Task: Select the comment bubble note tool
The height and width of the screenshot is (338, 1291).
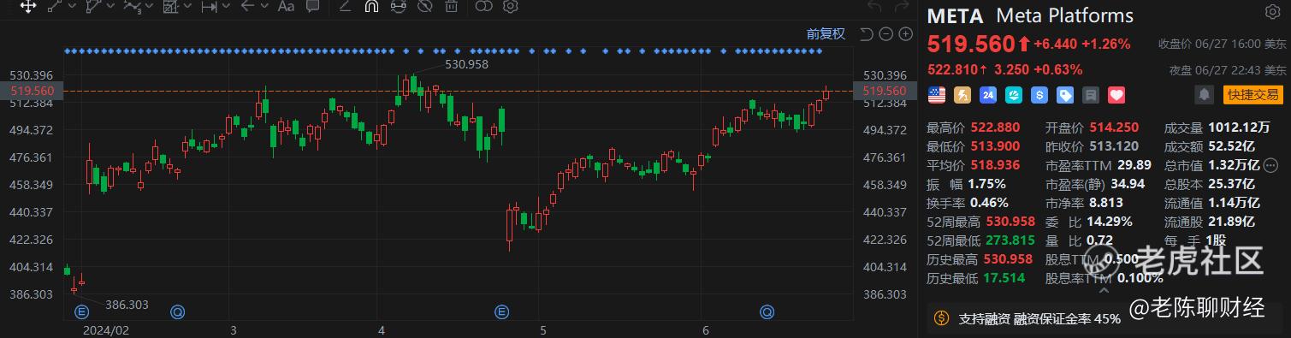Action: coord(313,6)
